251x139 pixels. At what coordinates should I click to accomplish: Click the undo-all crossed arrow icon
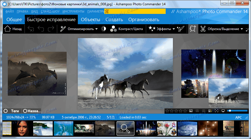point(31,29)
